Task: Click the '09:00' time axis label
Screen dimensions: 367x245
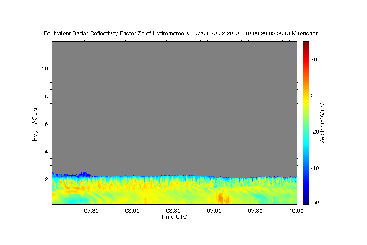Action: pos(214,211)
